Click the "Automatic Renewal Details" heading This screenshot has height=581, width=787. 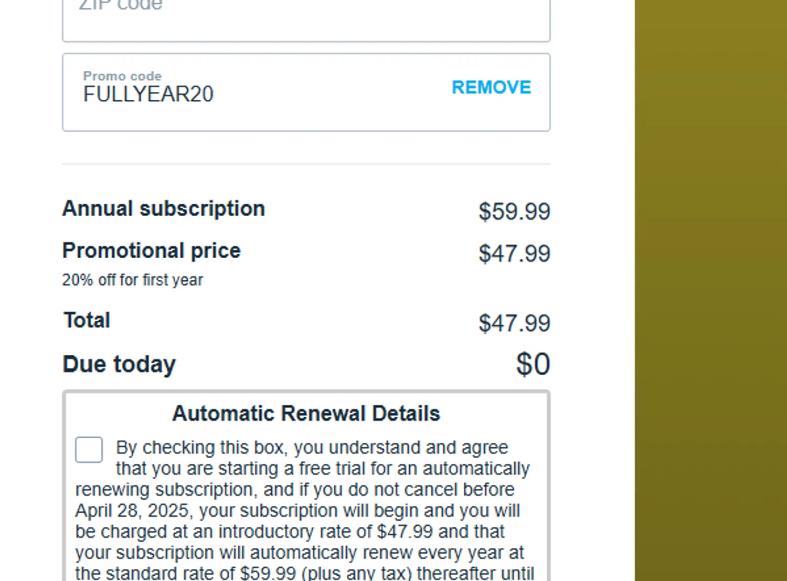pos(306,414)
